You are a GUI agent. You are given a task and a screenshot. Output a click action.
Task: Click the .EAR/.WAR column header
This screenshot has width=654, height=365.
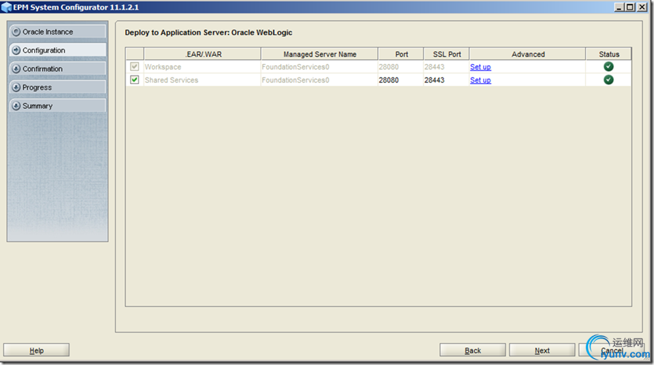[x=202, y=54]
